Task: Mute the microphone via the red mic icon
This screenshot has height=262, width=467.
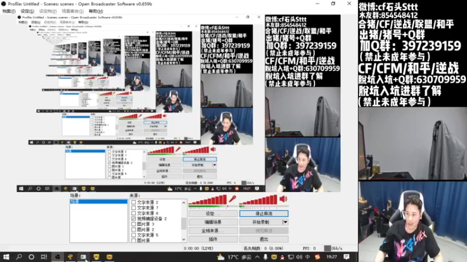Action: click(x=232, y=199)
